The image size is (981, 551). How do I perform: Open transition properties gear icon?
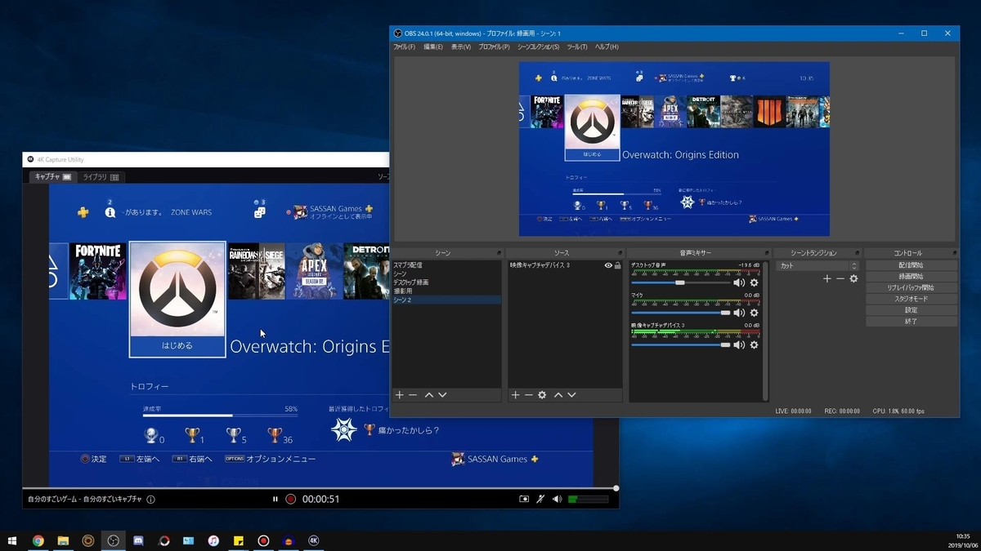[853, 279]
